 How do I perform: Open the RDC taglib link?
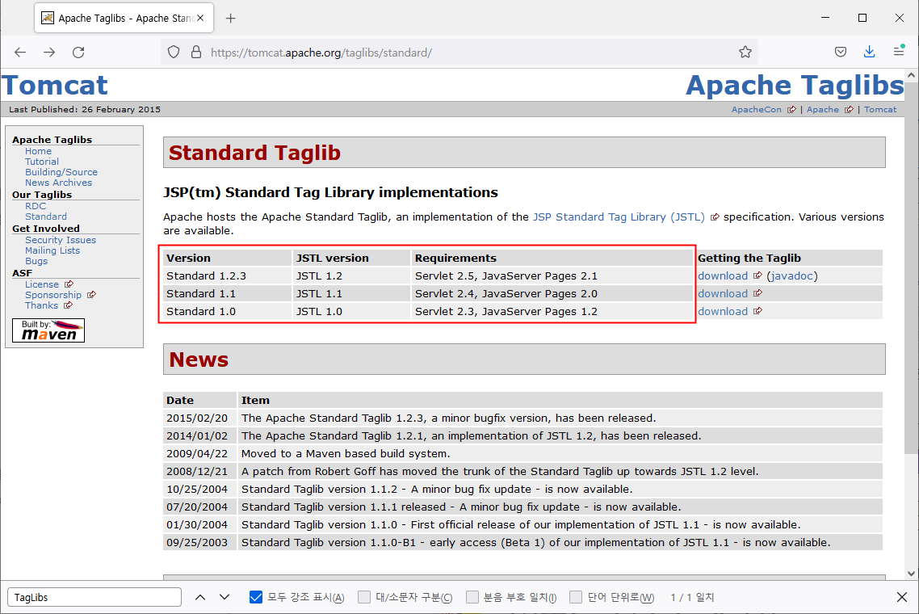pyautogui.click(x=36, y=207)
